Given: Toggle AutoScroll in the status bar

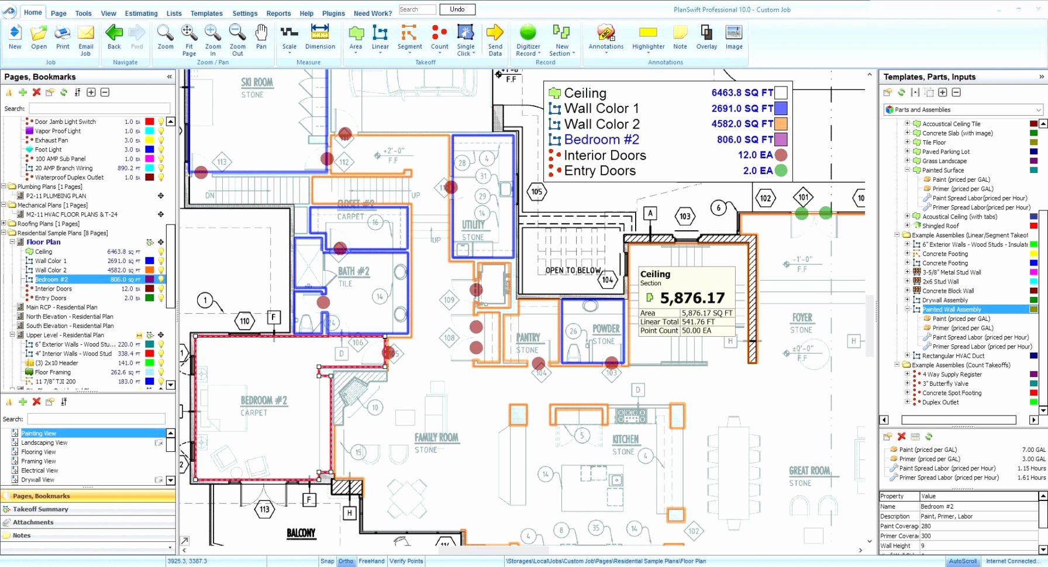Looking at the screenshot, I should tap(963, 561).
